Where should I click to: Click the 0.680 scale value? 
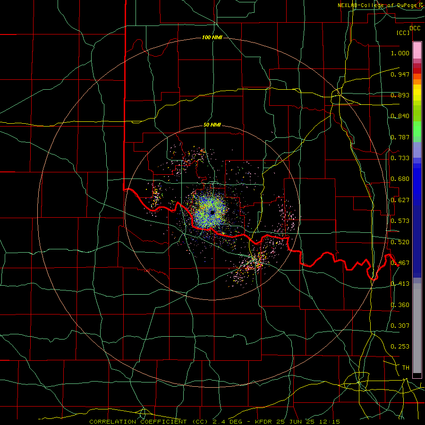pos(400,179)
